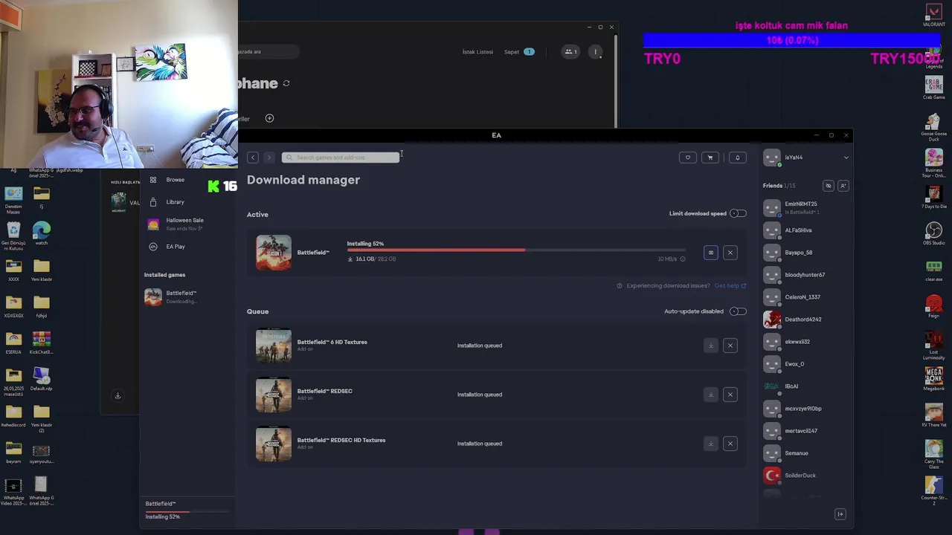Screen dimensions: 952x535
Task: Focus the Search games and add-ons field
Action: point(340,158)
